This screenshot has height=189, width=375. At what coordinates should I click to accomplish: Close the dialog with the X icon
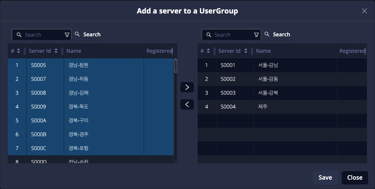(x=364, y=11)
